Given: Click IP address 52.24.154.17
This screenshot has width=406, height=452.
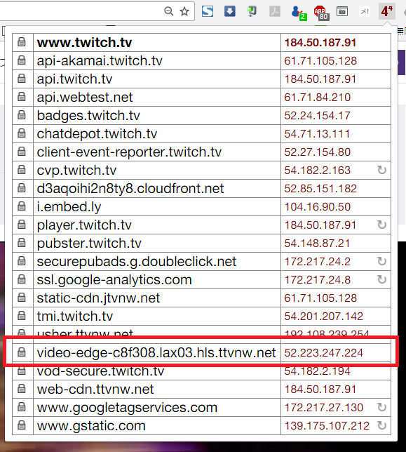Looking at the screenshot, I should point(318,116).
